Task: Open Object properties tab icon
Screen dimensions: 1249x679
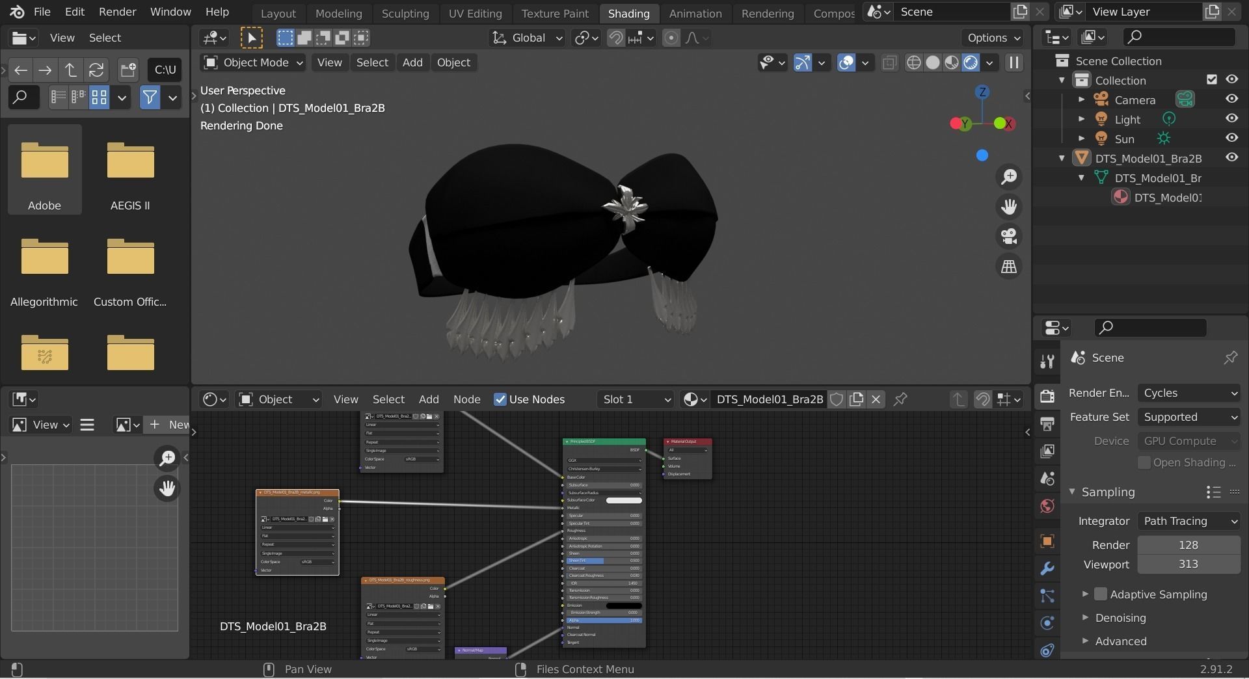Action: point(1047,541)
